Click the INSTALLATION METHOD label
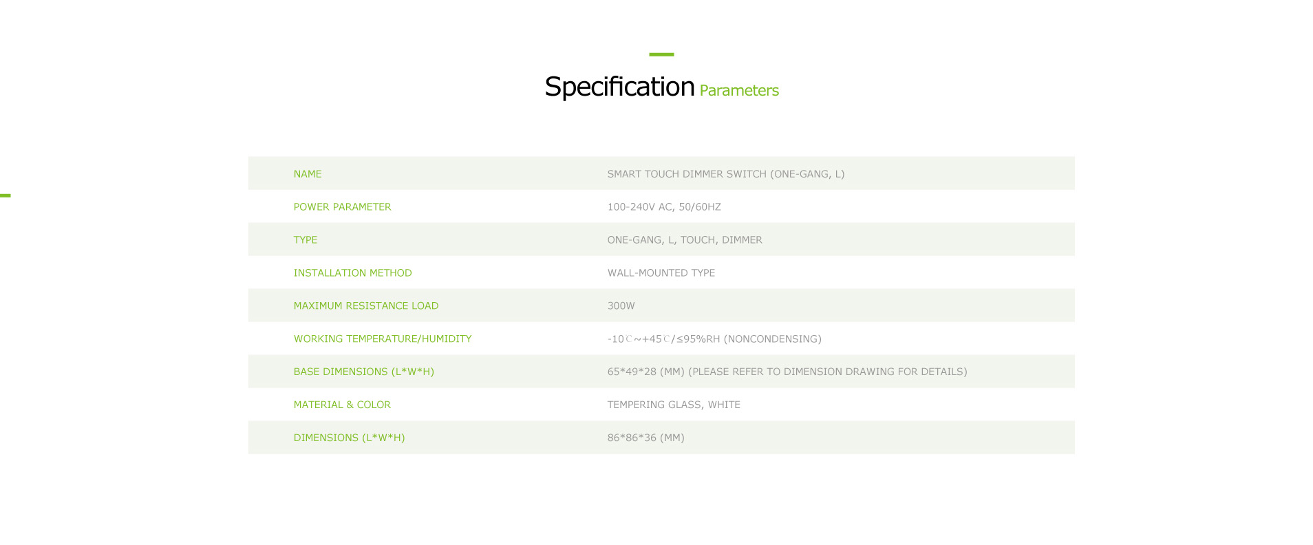The width and height of the screenshot is (1313, 545). click(x=353, y=273)
